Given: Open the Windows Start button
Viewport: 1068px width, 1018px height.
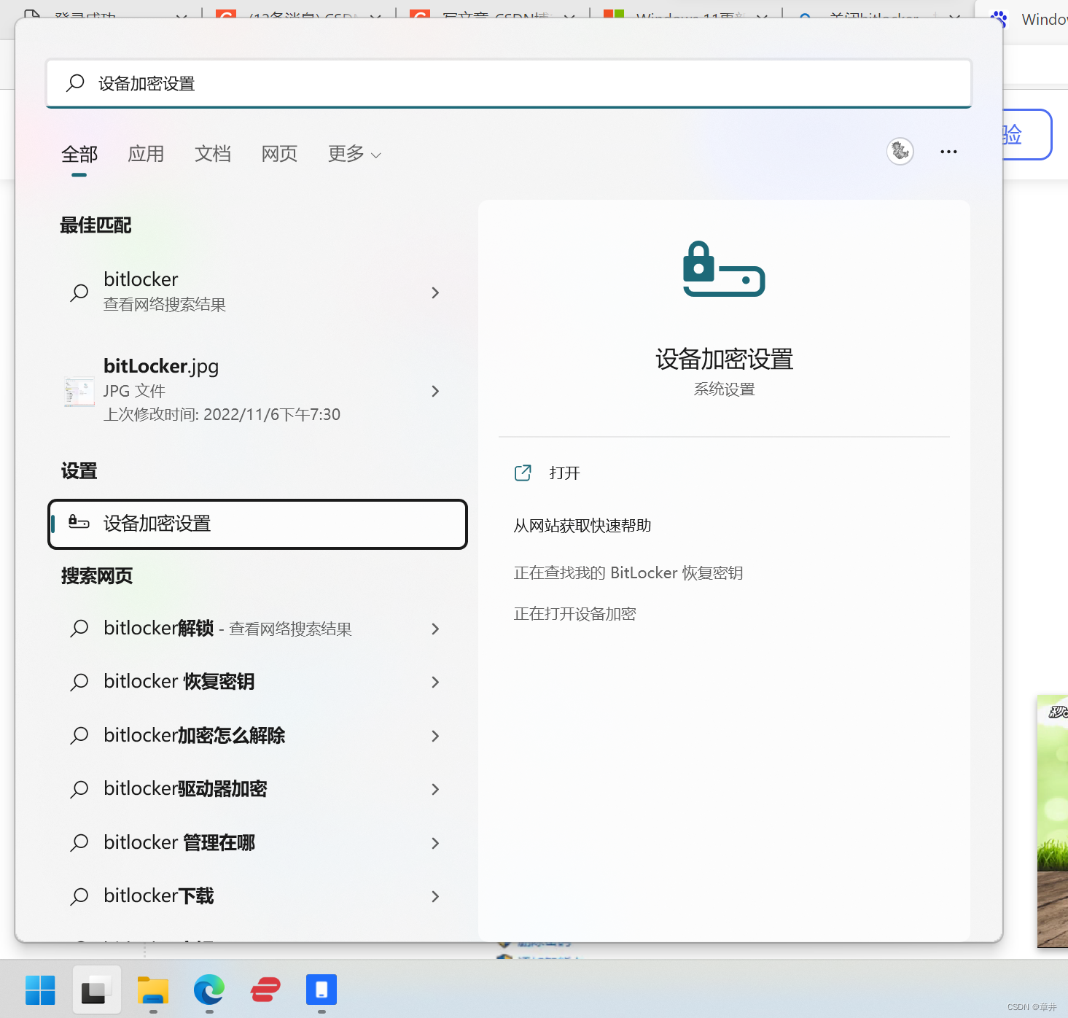Looking at the screenshot, I should coord(40,990).
